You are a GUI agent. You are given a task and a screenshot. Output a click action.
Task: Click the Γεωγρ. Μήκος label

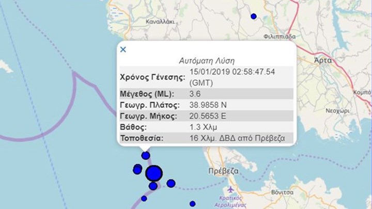coord(148,116)
